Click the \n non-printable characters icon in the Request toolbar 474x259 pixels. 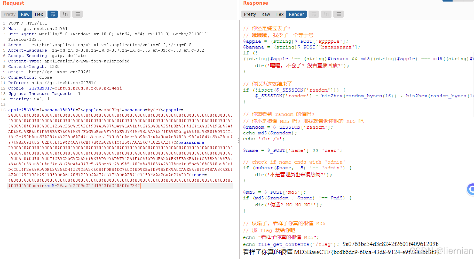[65, 14]
